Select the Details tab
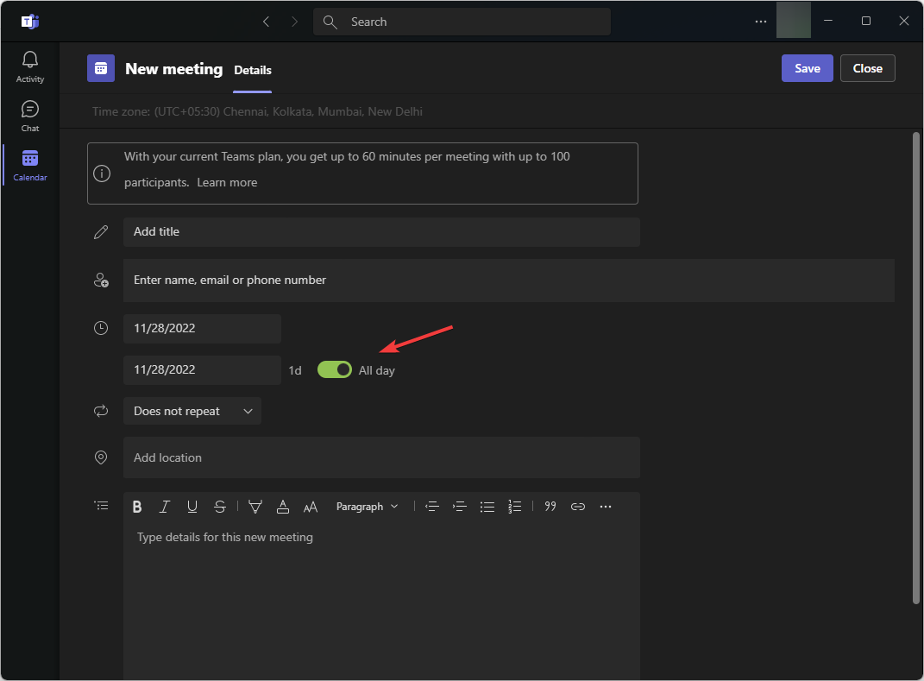This screenshot has width=924, height=681. (253, 70)
